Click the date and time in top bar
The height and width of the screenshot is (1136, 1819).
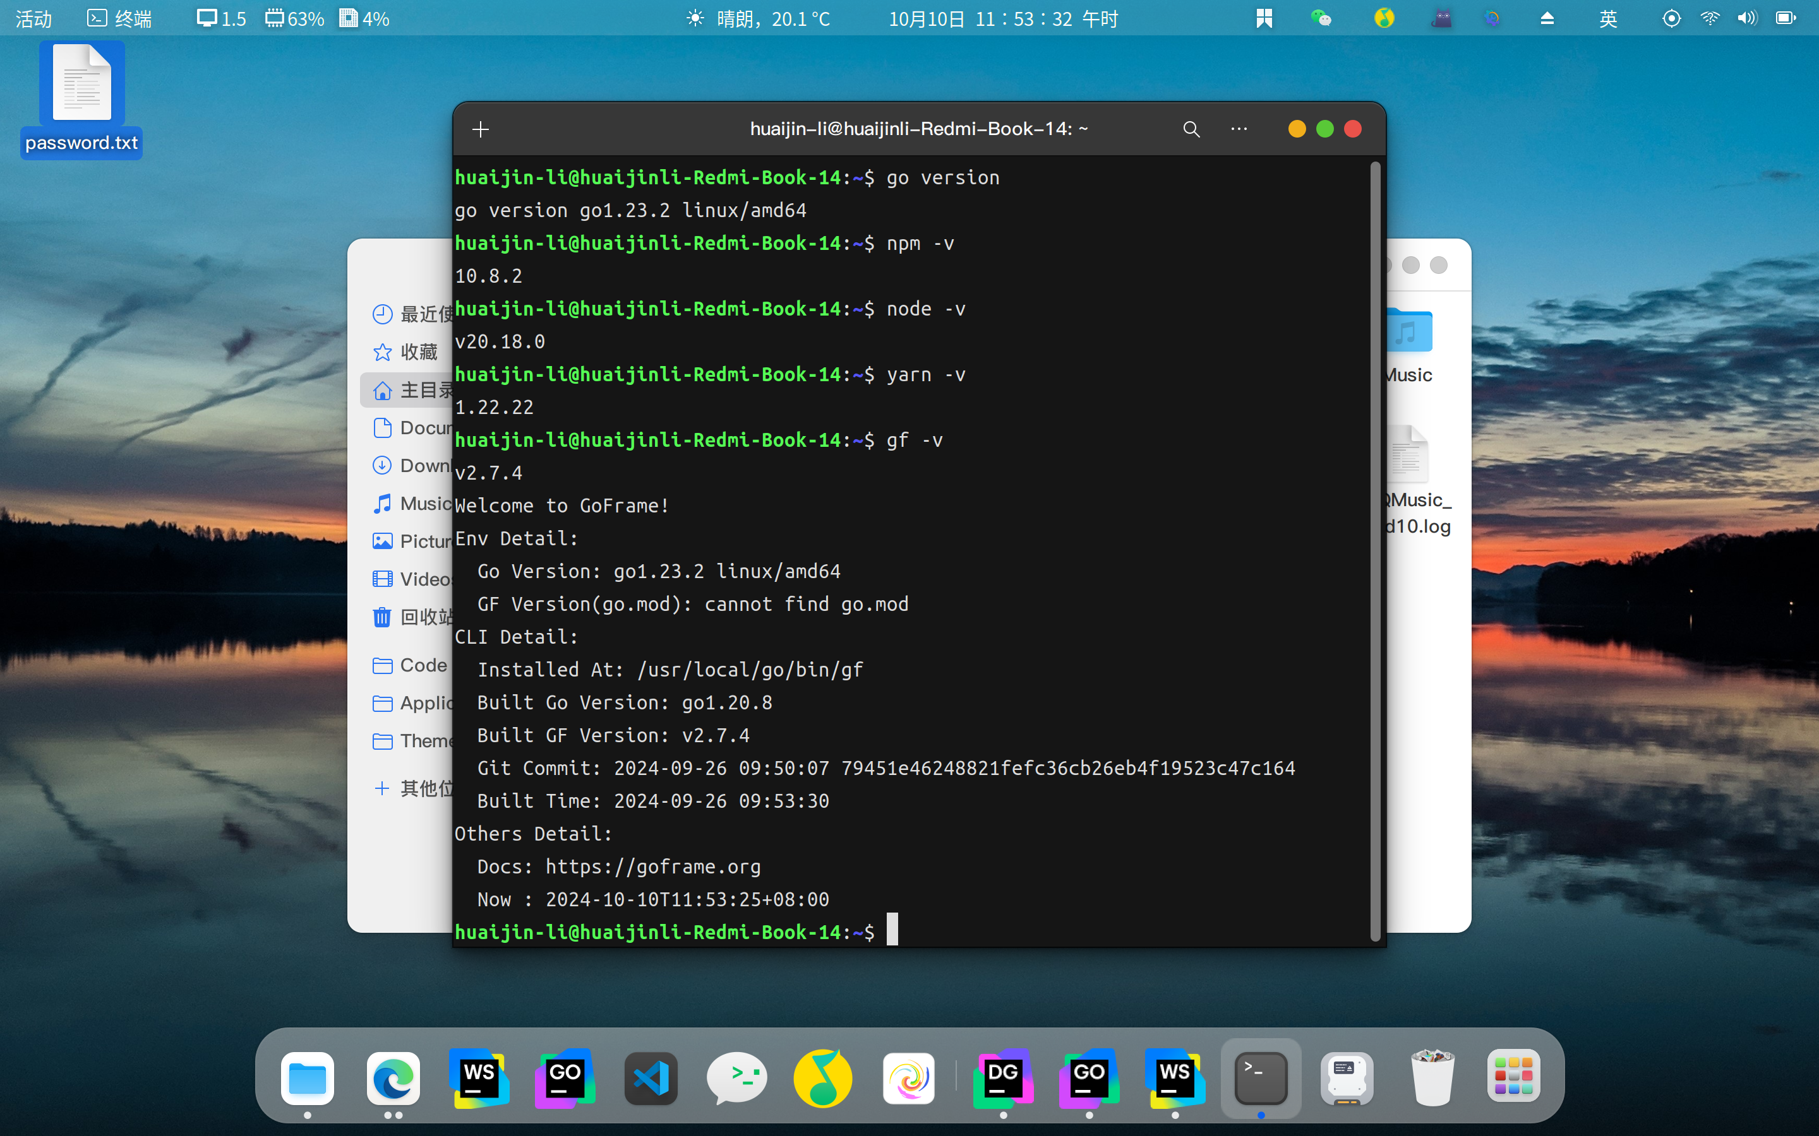point(1003,19)
